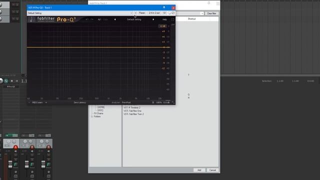Arm first mixer channel for recording

[15, 147]
